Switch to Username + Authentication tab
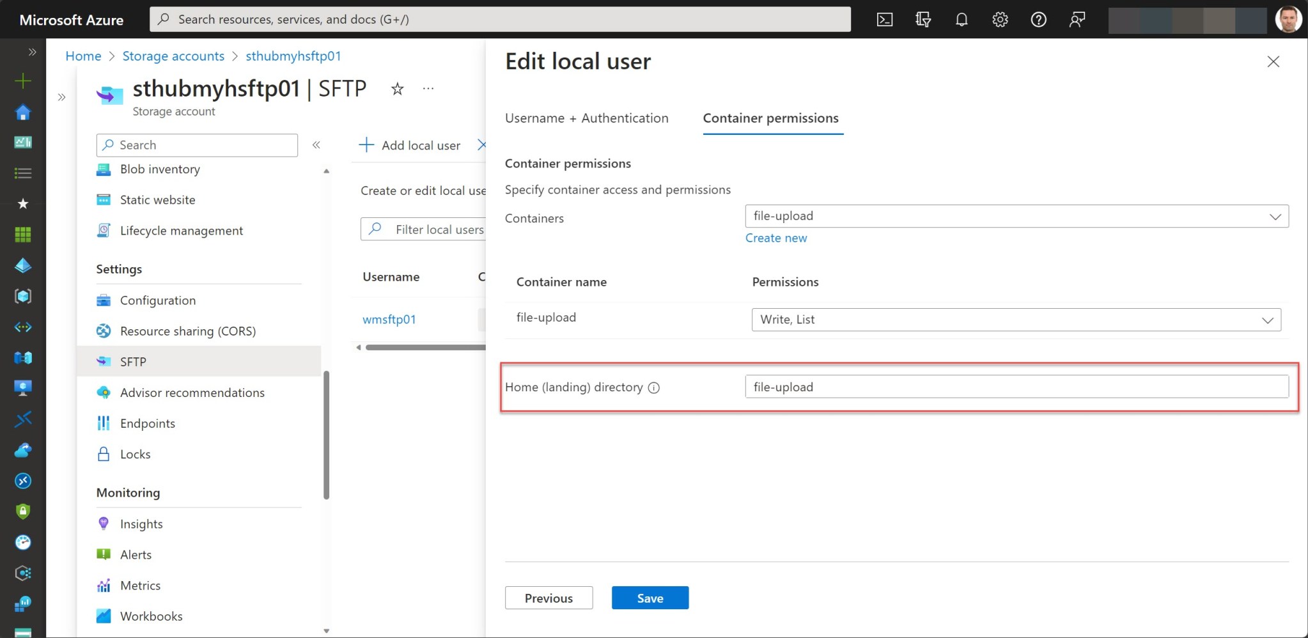The height and width of the screenshot is (638, 1308). [x=586, y=118]
